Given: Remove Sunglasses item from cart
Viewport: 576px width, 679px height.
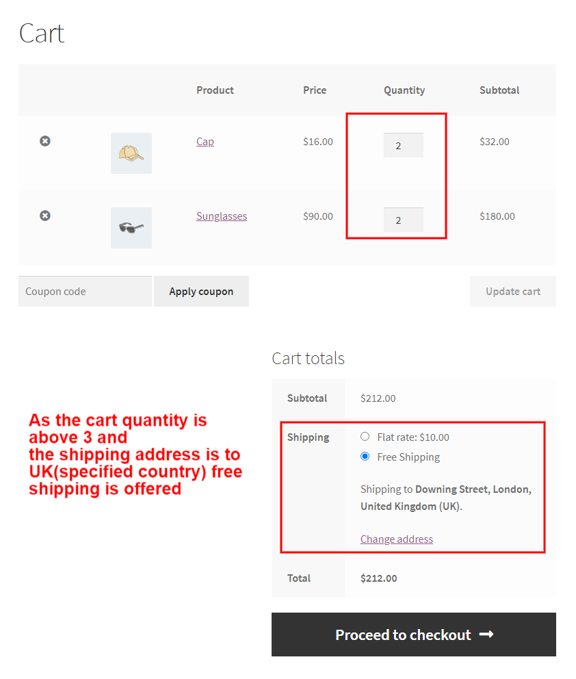Looking at the screenshot, I should pos(45,216).
